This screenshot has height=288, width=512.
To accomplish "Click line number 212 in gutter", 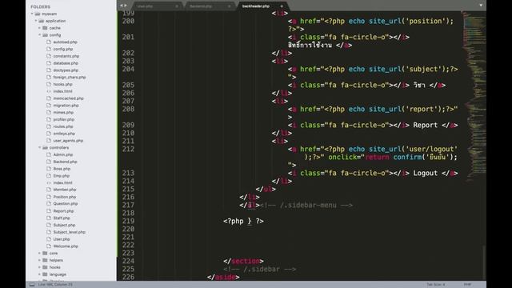I will click(128, 150).
